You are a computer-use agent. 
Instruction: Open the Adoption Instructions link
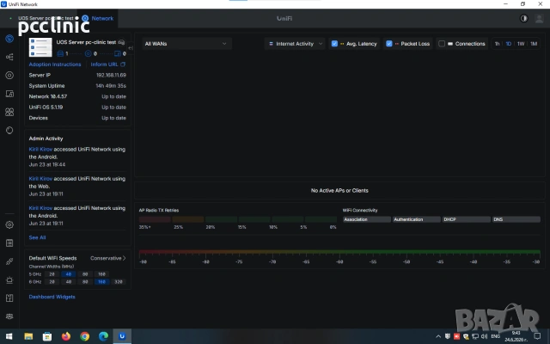click(55, 64)
